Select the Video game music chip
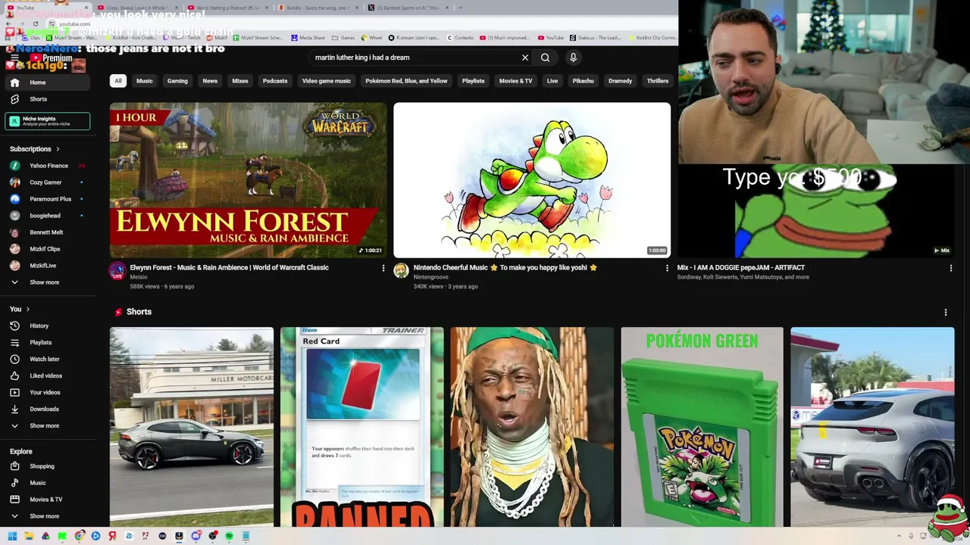 coord(327,81)
